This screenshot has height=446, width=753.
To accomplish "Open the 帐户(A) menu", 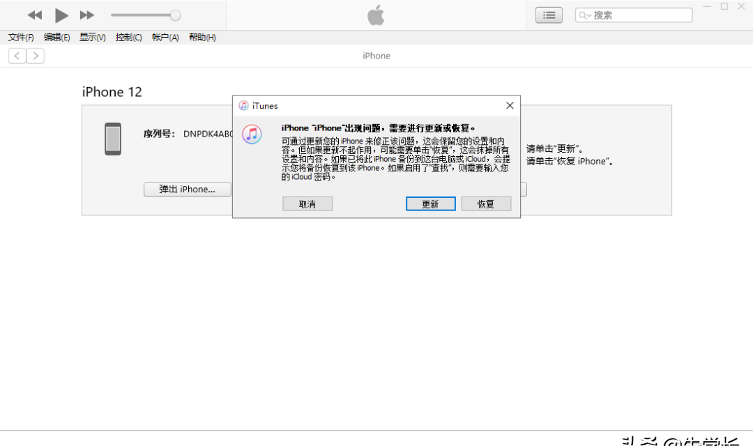I will 165,38.
